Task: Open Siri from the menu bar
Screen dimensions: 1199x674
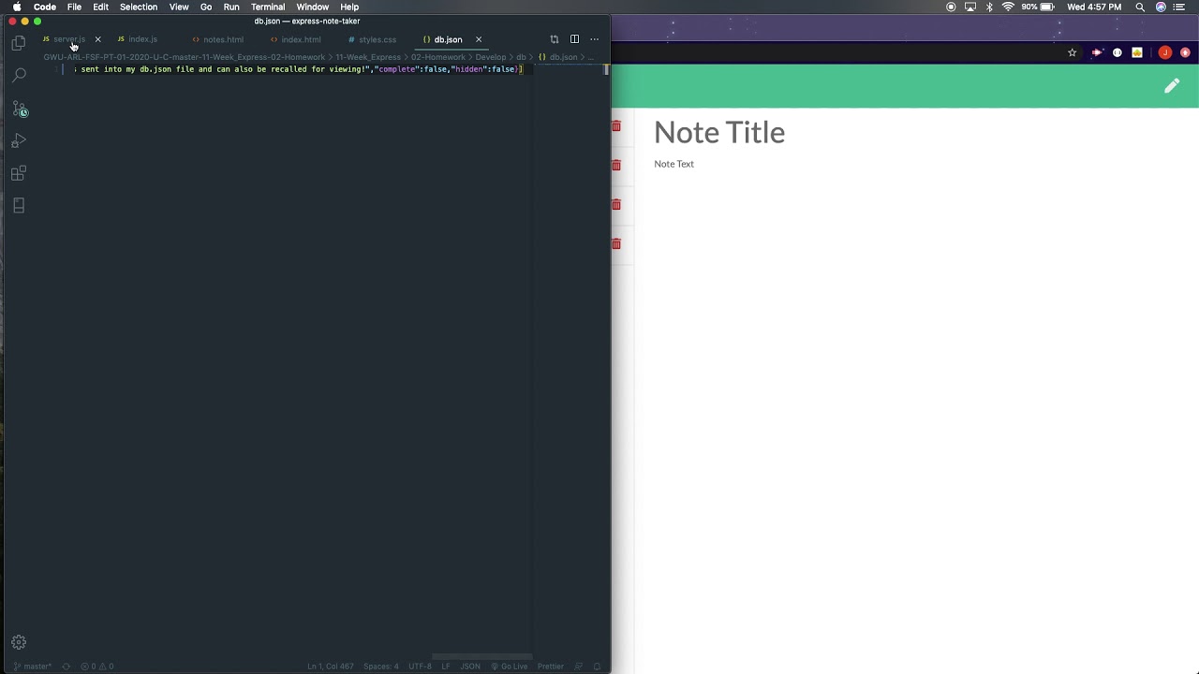Action: (1162, 7)
